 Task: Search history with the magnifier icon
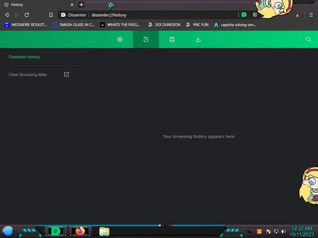(x=308, y=39)
